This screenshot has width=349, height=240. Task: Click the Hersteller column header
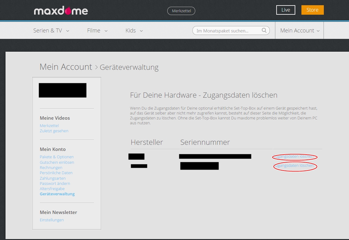coord(147,142)
